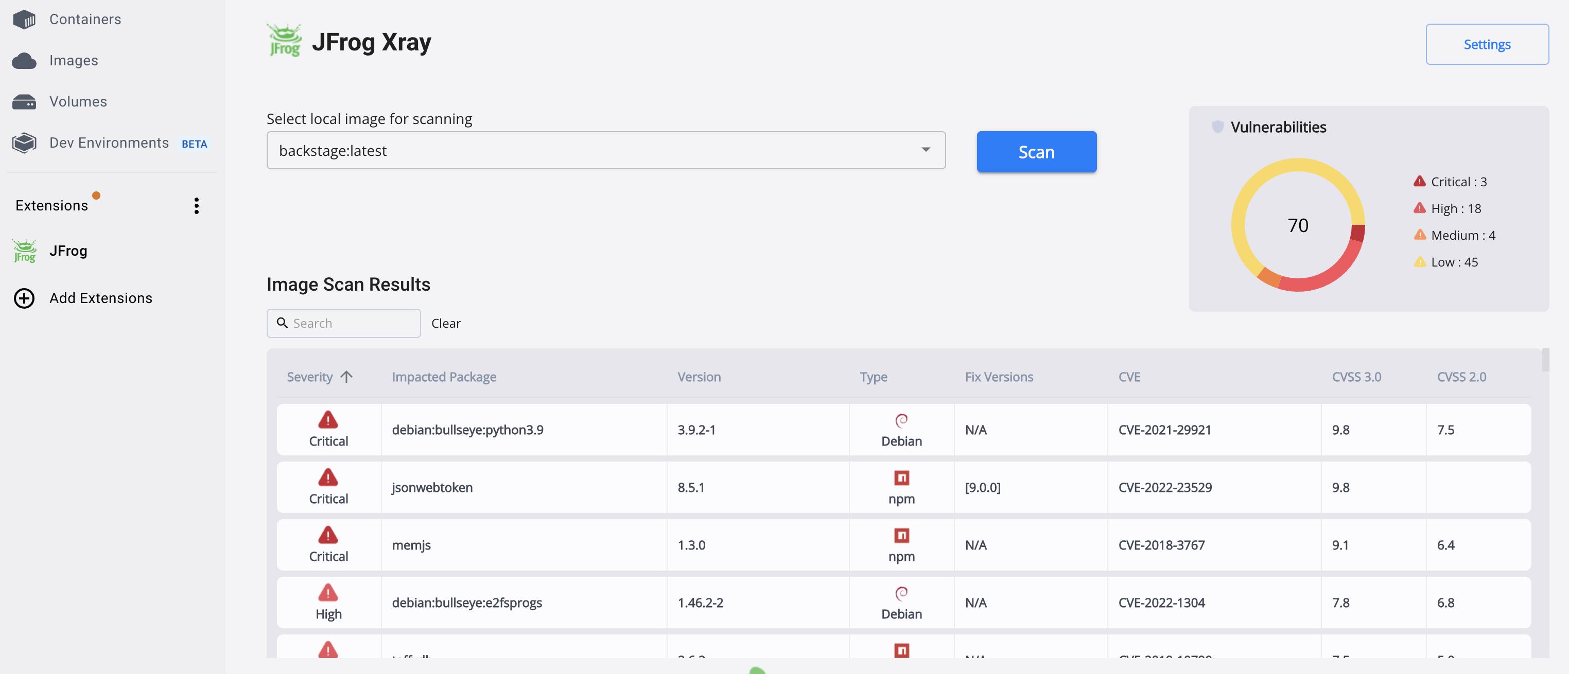Click the Dev Environments icon

pos(24,143)
